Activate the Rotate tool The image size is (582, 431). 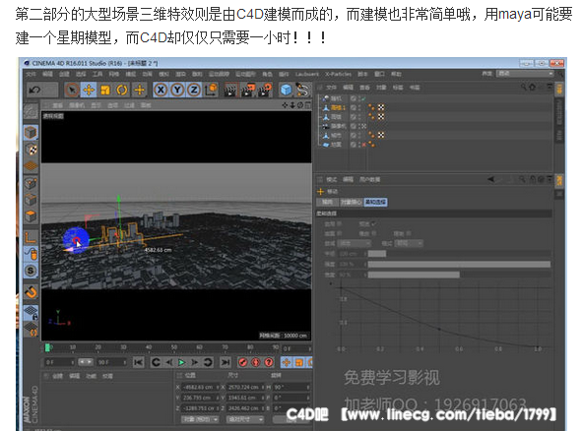(122, 90)
